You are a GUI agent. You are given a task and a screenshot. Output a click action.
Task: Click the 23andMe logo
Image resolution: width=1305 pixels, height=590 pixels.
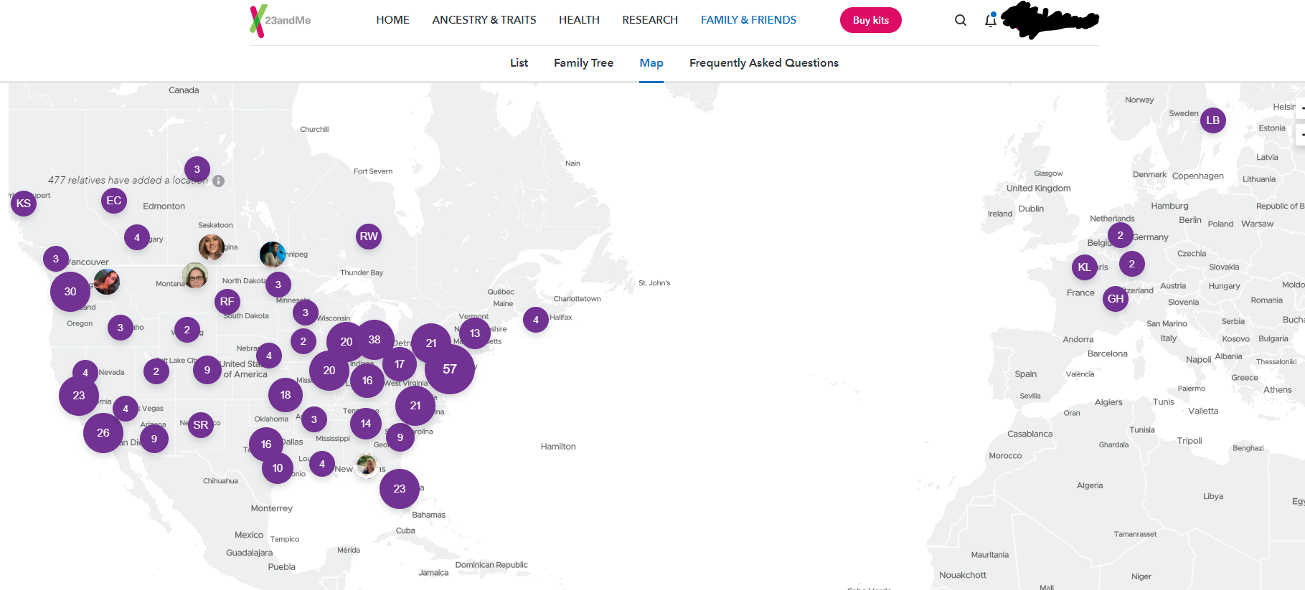point(281,20)
